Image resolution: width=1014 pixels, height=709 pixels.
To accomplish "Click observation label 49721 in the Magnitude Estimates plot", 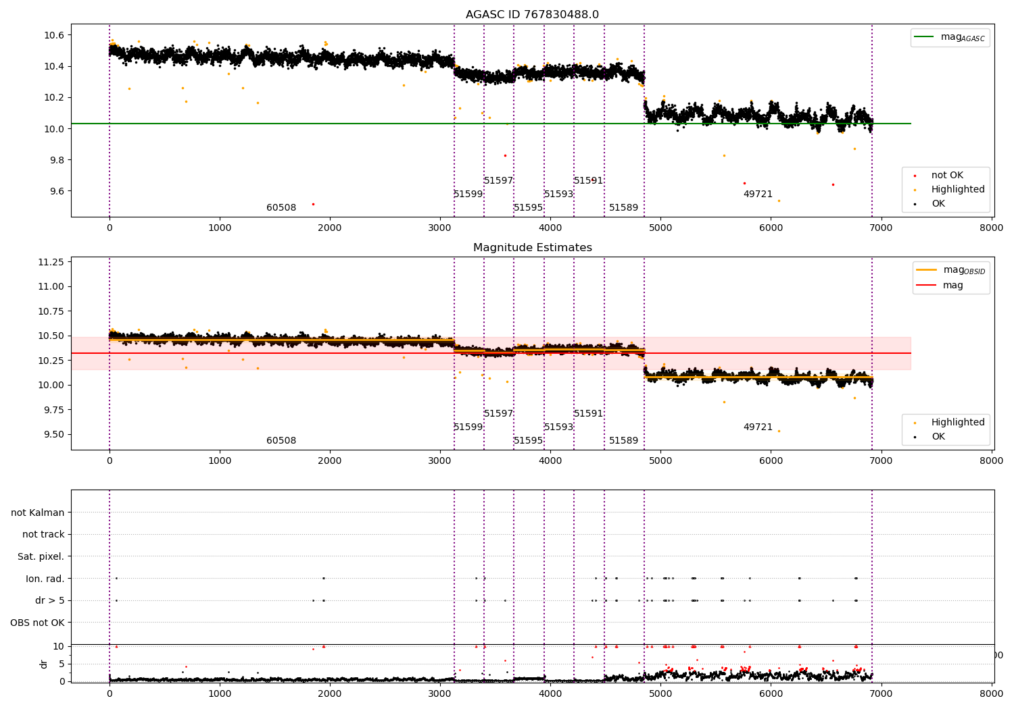I will pos(758,427).
